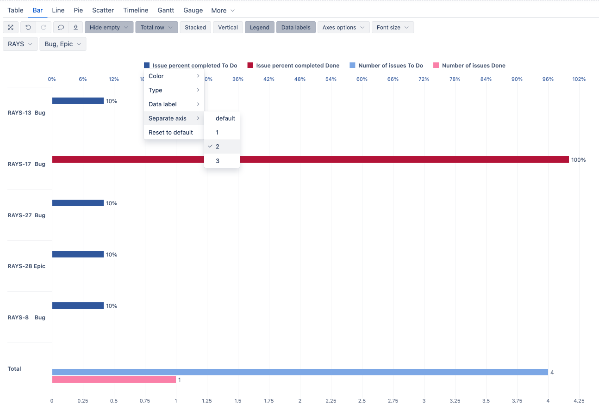This screenshot has width=599, height=416.
Task: Click the 100% RAYS-17 Done bar
Action: point(310,159)
